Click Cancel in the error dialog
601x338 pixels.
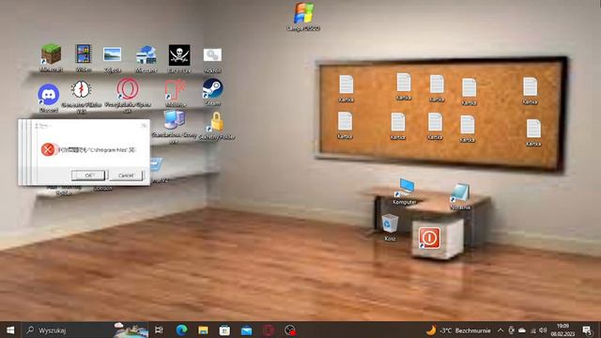click(126, 176)
